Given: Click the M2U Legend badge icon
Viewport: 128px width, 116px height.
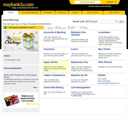Looking at the screenshot, I should point(81,27).
